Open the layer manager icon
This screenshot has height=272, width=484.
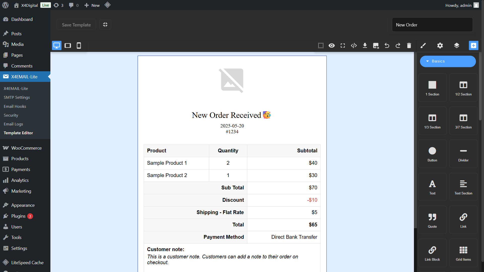(457, 46)
